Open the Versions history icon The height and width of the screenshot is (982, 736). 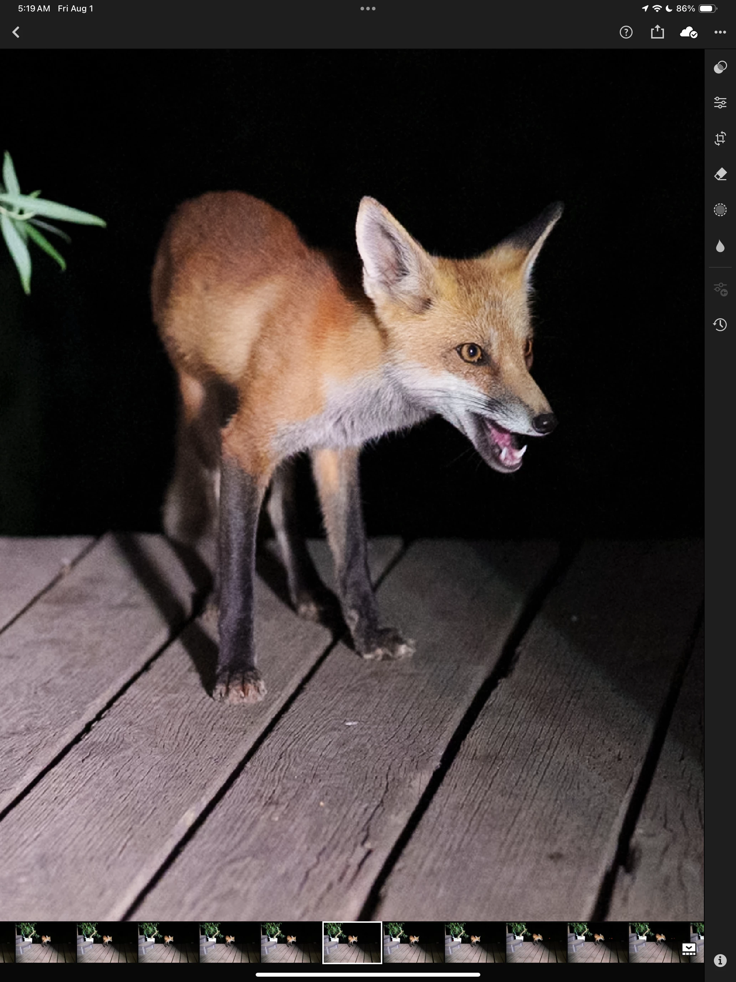pyautogui.click(x=720, y=324)
